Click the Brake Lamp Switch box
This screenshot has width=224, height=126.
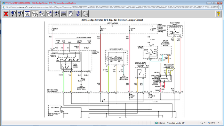click(x=140, y=73)
